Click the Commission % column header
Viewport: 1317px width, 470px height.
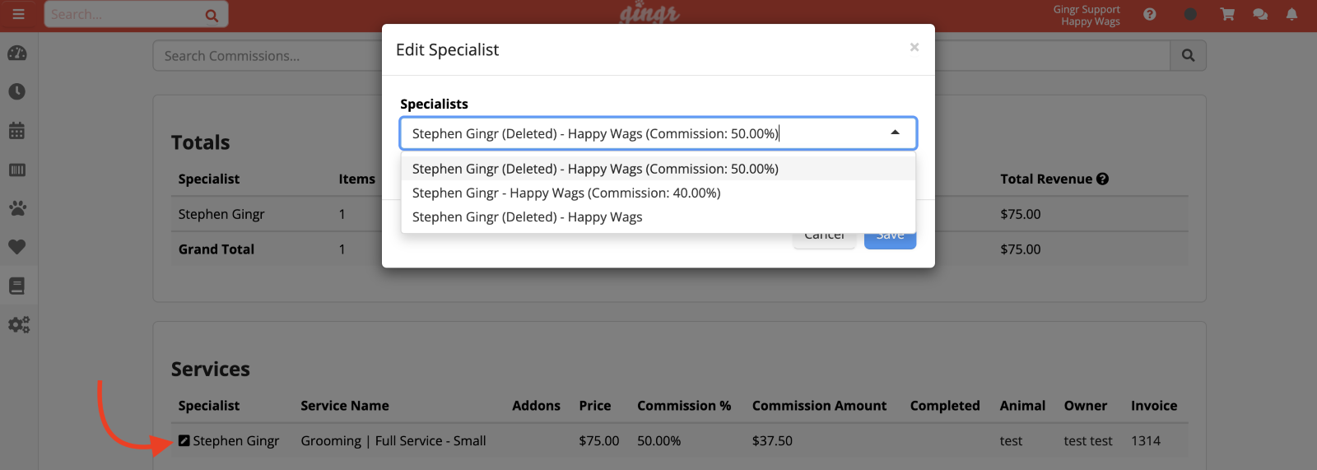(x=684, y=405)
